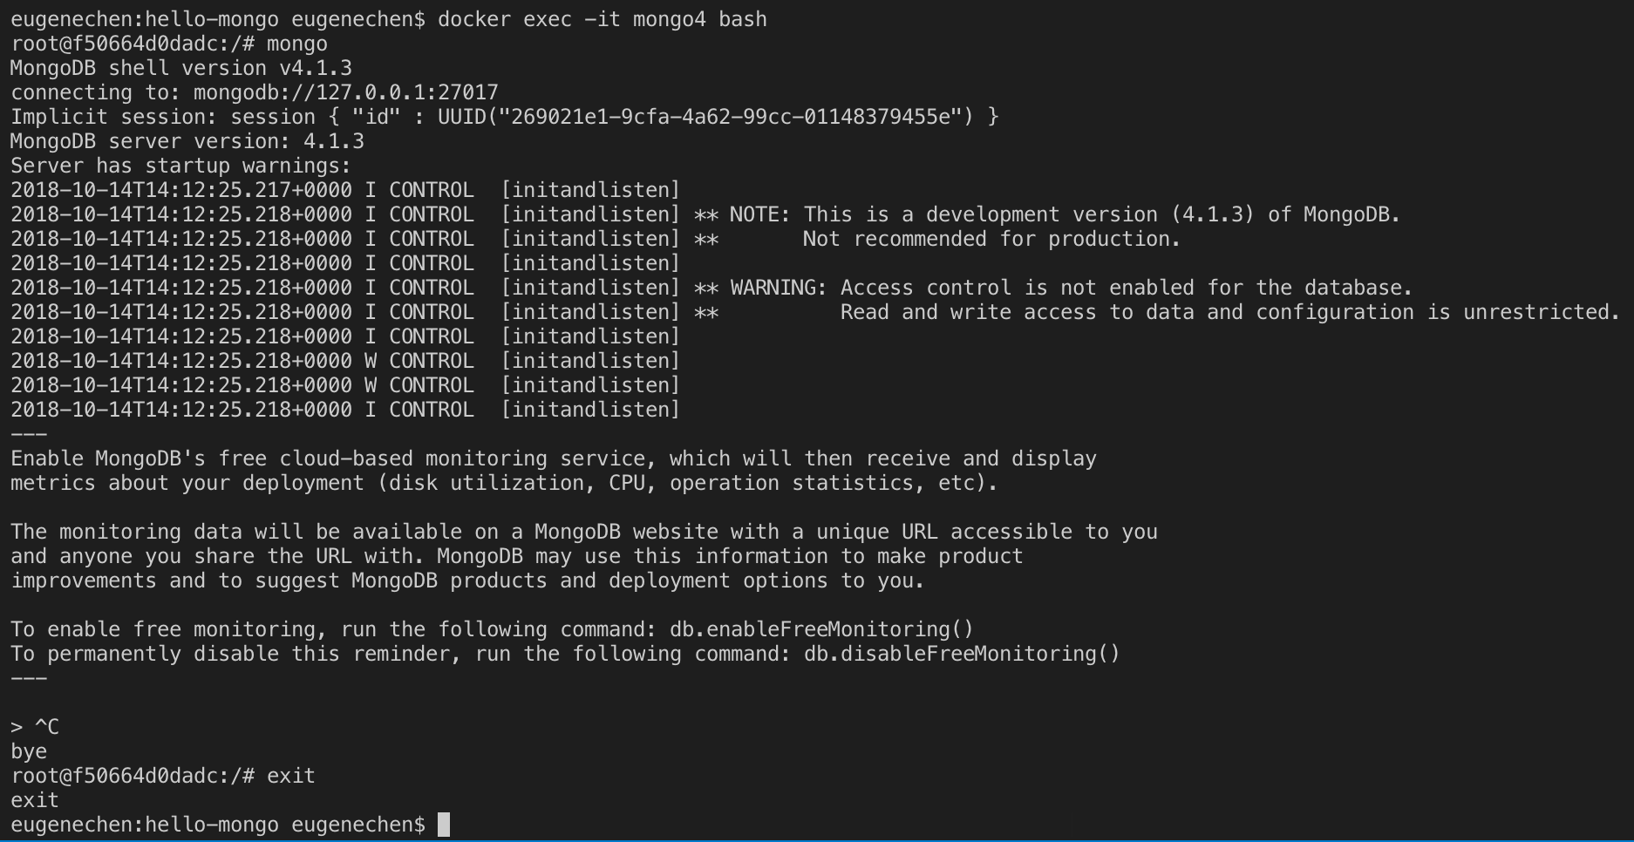Click the 'Not recommended for production.' text

click(x=991, y=239)
